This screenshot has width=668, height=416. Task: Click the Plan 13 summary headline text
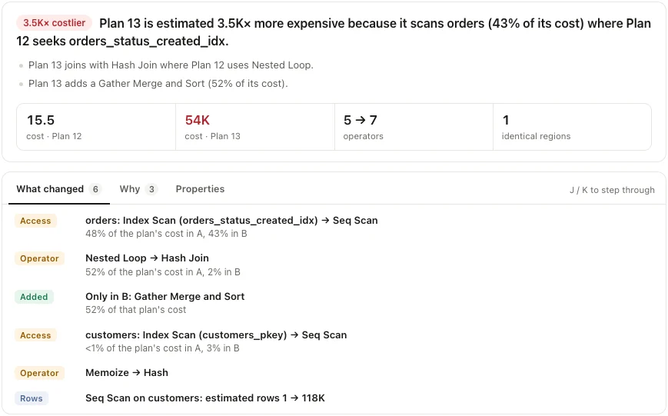(x=334, y=32)
